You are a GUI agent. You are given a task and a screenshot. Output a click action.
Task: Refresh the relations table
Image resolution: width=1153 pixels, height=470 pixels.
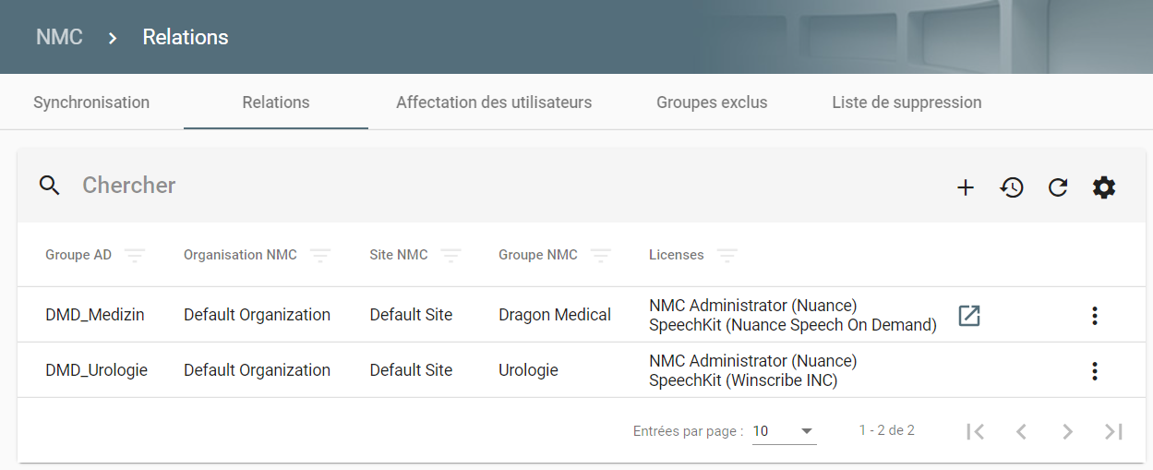[x=1058, y=187]
